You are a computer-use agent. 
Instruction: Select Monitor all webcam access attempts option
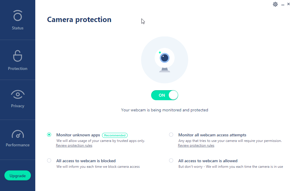pyautogui.click(x=171, y=135)
